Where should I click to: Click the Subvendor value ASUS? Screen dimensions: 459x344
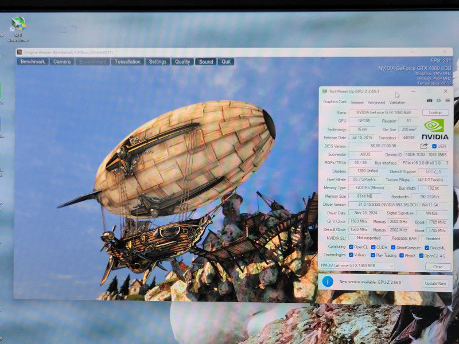click(x=365, y=154)
